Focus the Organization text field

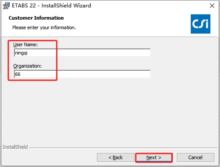82,74
